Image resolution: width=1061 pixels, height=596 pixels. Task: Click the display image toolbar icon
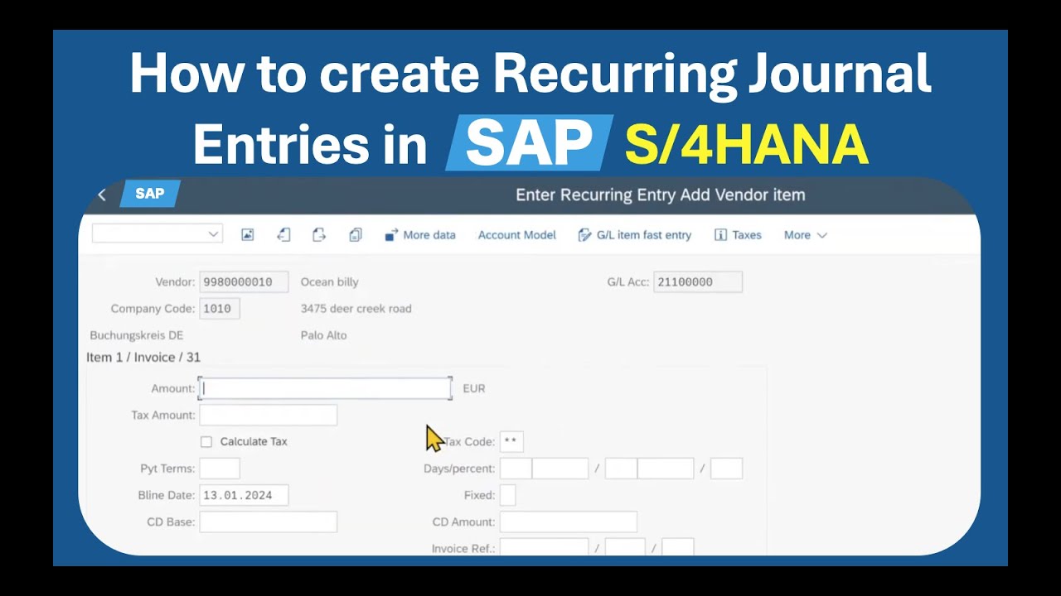pyautogui.click(x=247, y=235)
